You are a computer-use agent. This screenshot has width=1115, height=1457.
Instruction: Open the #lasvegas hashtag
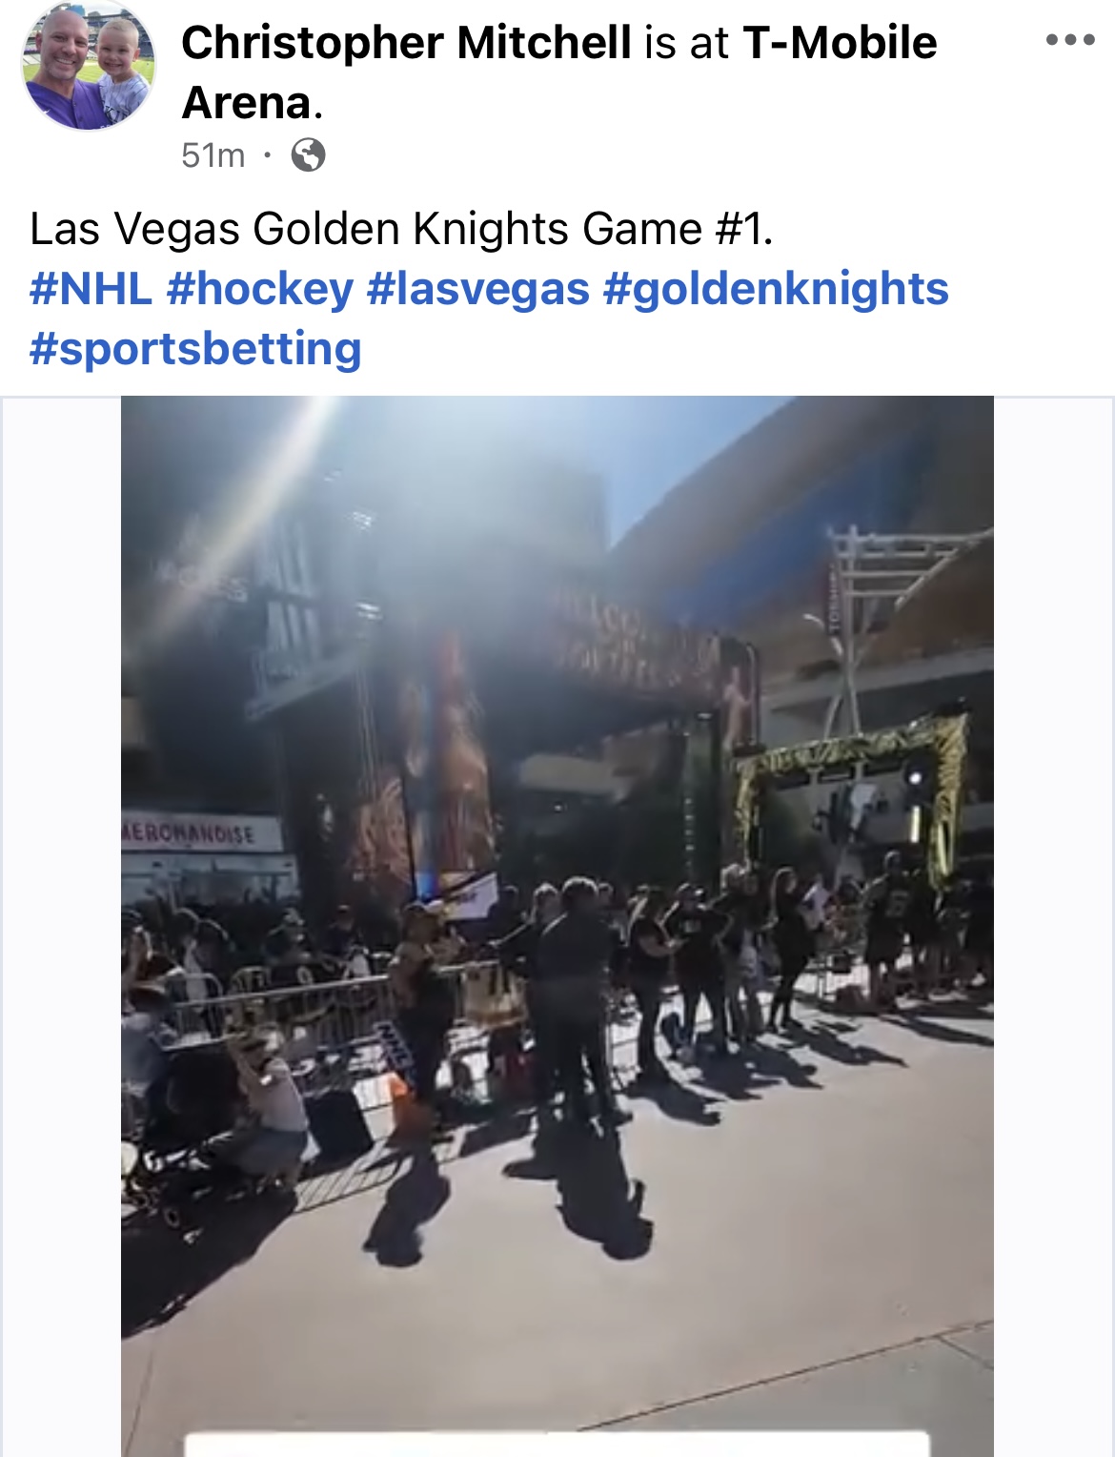[x=478, y=288]
